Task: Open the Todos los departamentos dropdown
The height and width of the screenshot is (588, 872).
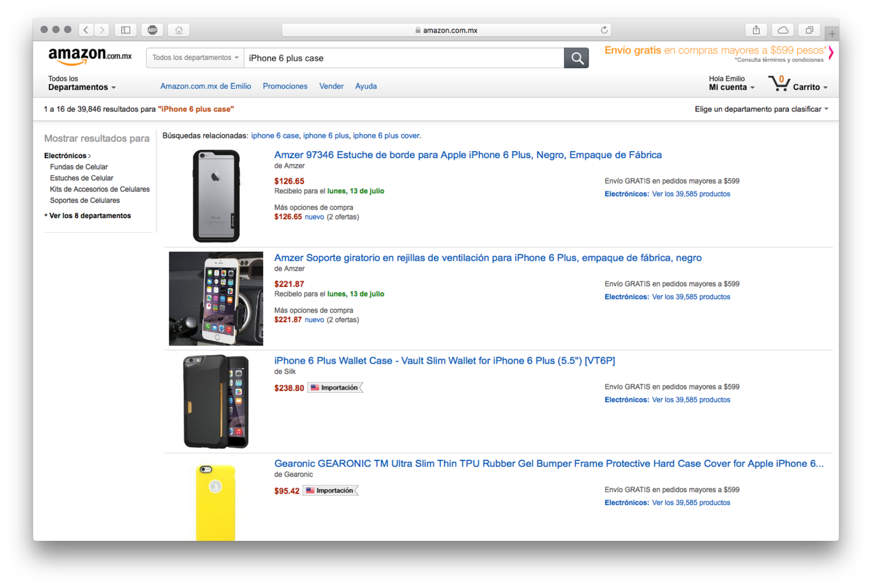Action: 194,57
